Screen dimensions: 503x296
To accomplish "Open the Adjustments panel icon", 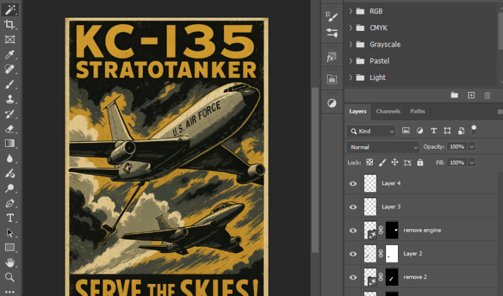I will (x=331, y=103).
